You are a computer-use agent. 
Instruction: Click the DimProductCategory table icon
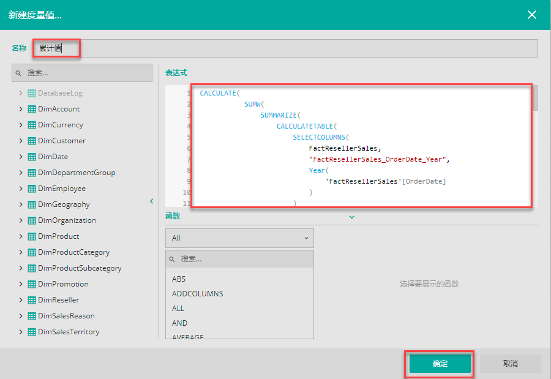point(32,252)
